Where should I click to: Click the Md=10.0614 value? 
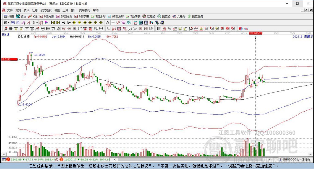77,36
